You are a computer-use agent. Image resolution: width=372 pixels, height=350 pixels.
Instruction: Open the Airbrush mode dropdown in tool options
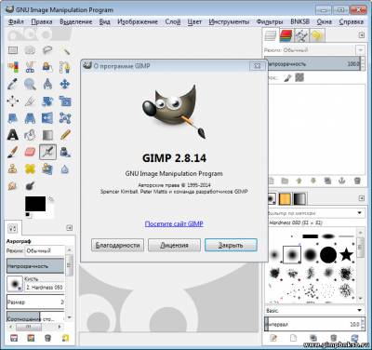[46, 250]
